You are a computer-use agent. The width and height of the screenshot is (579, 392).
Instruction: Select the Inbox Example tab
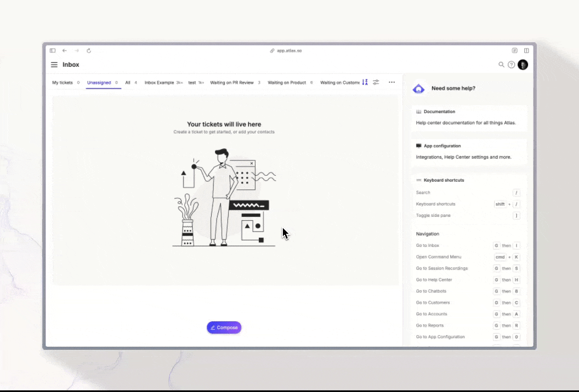coord(159,83)
